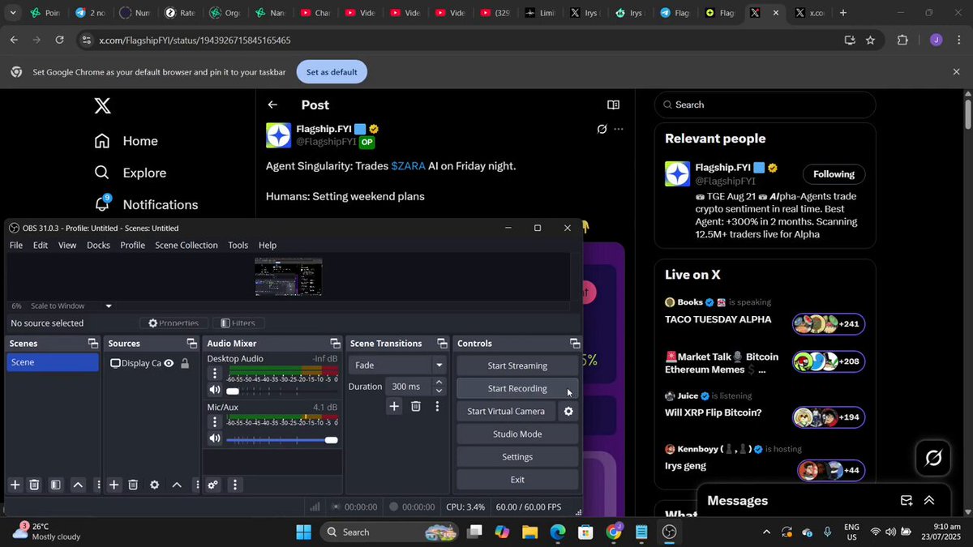Open the OBS View menu

tap(67, 245)
